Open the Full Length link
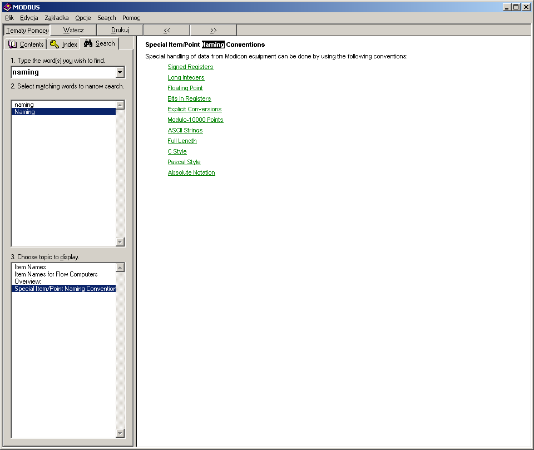 [x=182, y=141]
